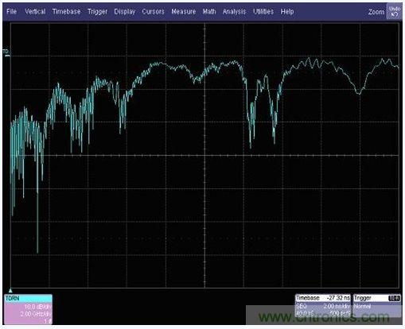Viewport: 405px width, 329px height.
Task: Open the Display menu
Action: [x=125, y=12]
